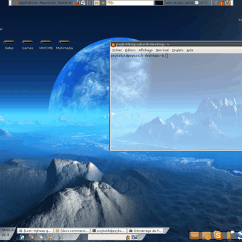The width and height of the screenshot is (242, 242).
Task: Switch to the docs command taskbar window
Action: [x=72, y=231]
